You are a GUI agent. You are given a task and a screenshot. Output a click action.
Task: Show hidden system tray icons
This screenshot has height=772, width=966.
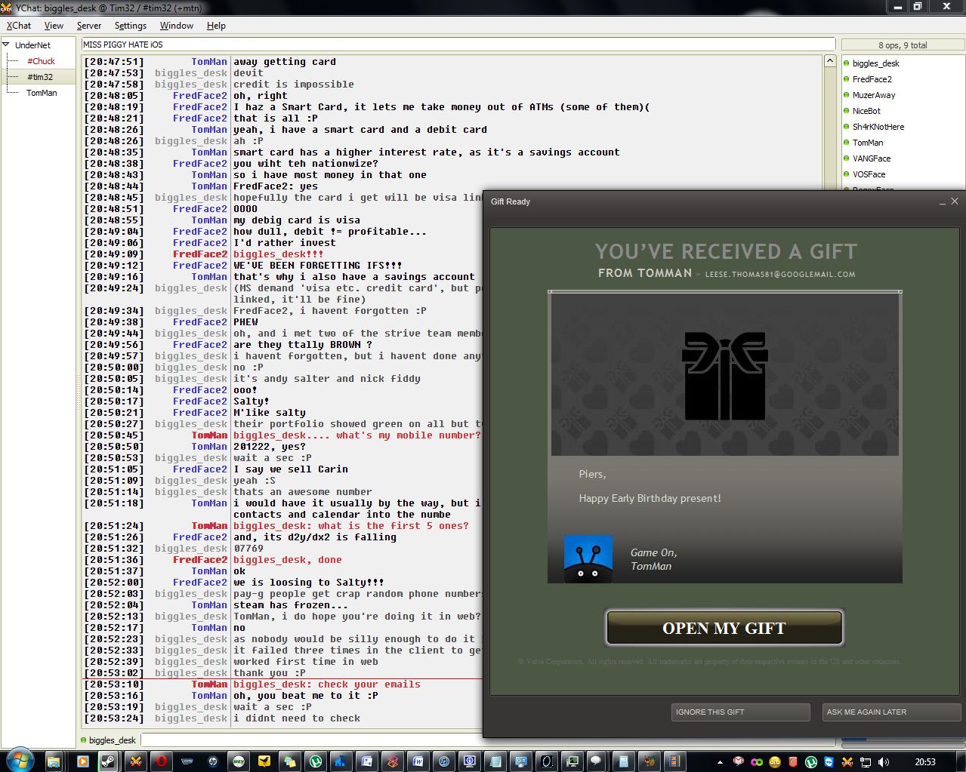720,762
